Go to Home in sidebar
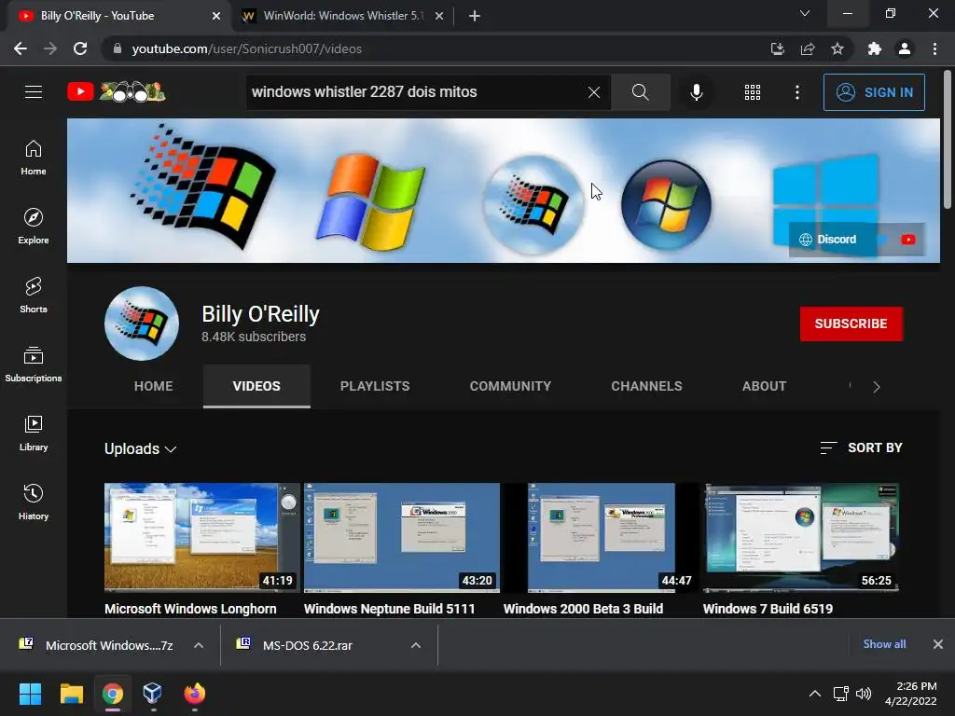 (34, 158)
